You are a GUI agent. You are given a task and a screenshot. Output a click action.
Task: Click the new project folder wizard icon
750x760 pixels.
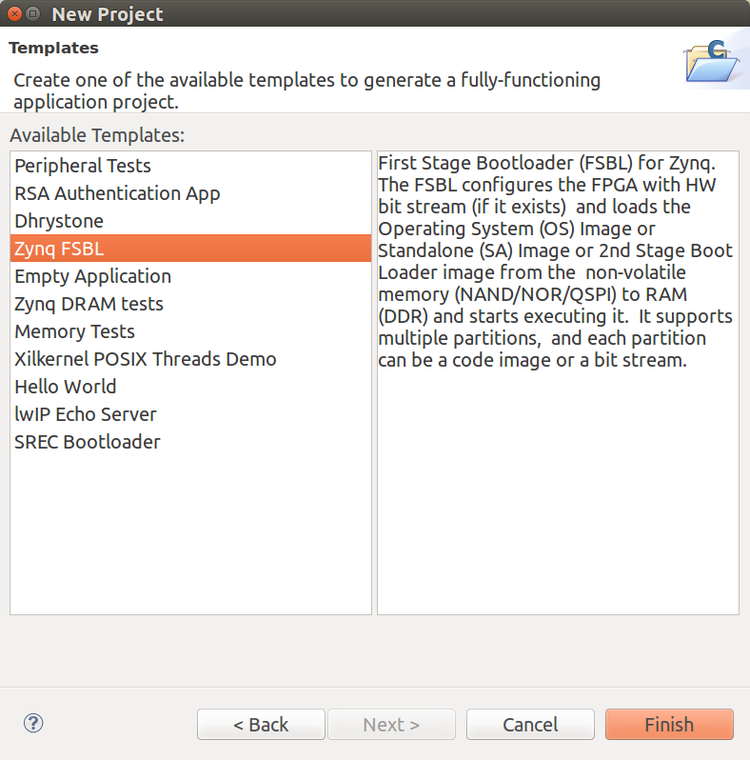click(x=711, y=62)
